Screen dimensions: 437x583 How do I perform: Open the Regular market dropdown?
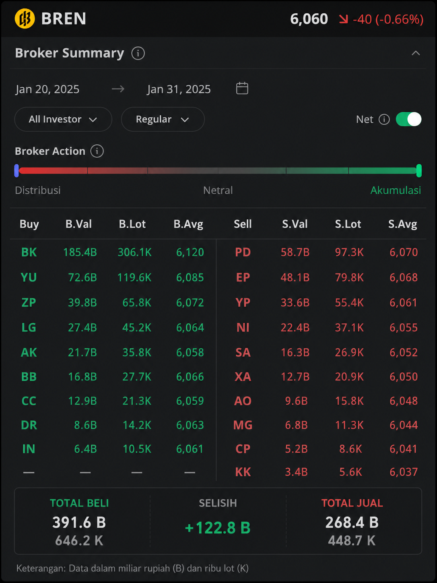(x=163, y=119)
